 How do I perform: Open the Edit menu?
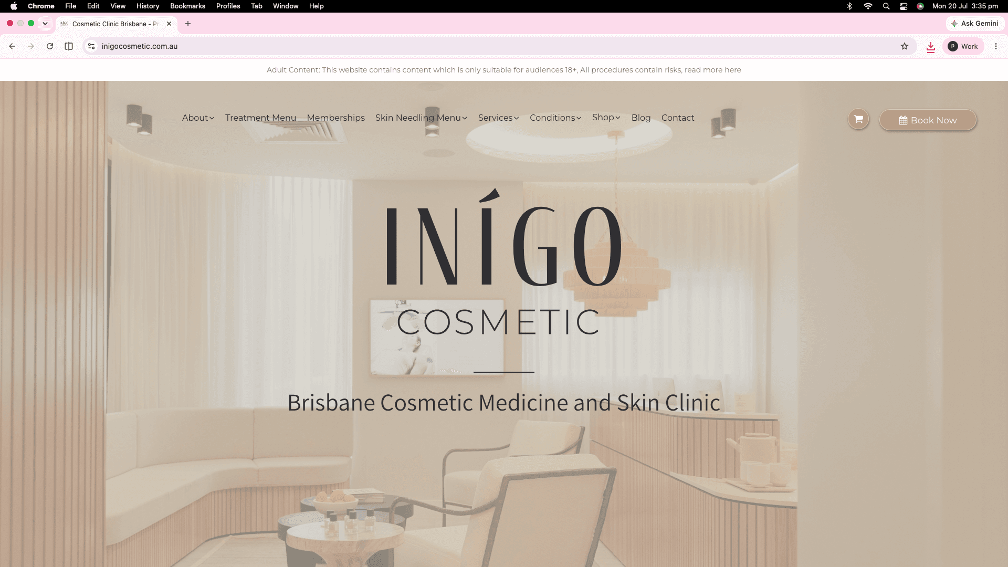click(93, 6)
